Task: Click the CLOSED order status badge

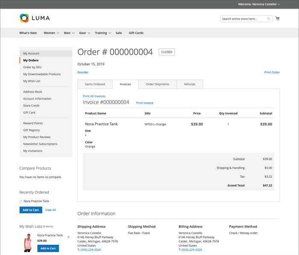Action: (167, 52)
